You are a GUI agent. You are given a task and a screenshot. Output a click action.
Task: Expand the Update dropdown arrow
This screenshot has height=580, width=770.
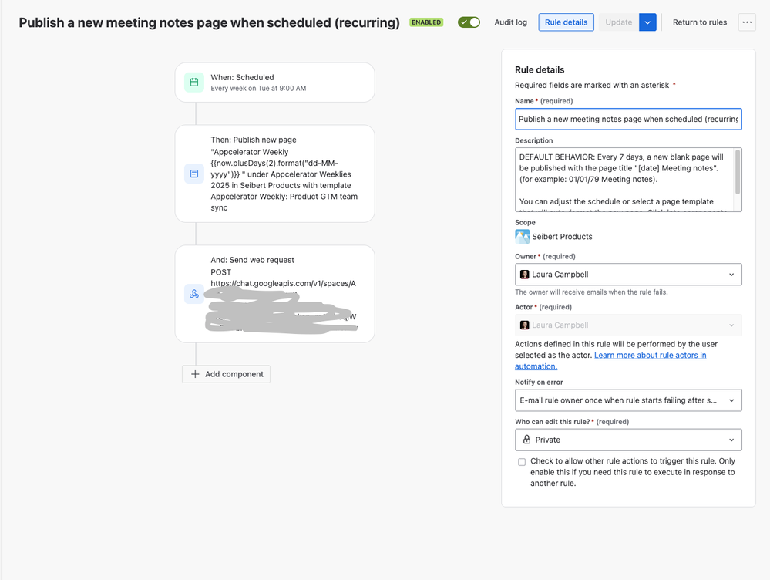(x=647, y=22)
